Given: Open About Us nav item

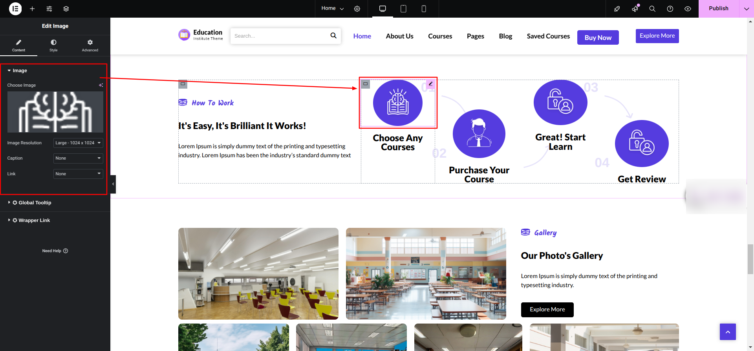Looking at the screenshot, I should tap(399, 36).
